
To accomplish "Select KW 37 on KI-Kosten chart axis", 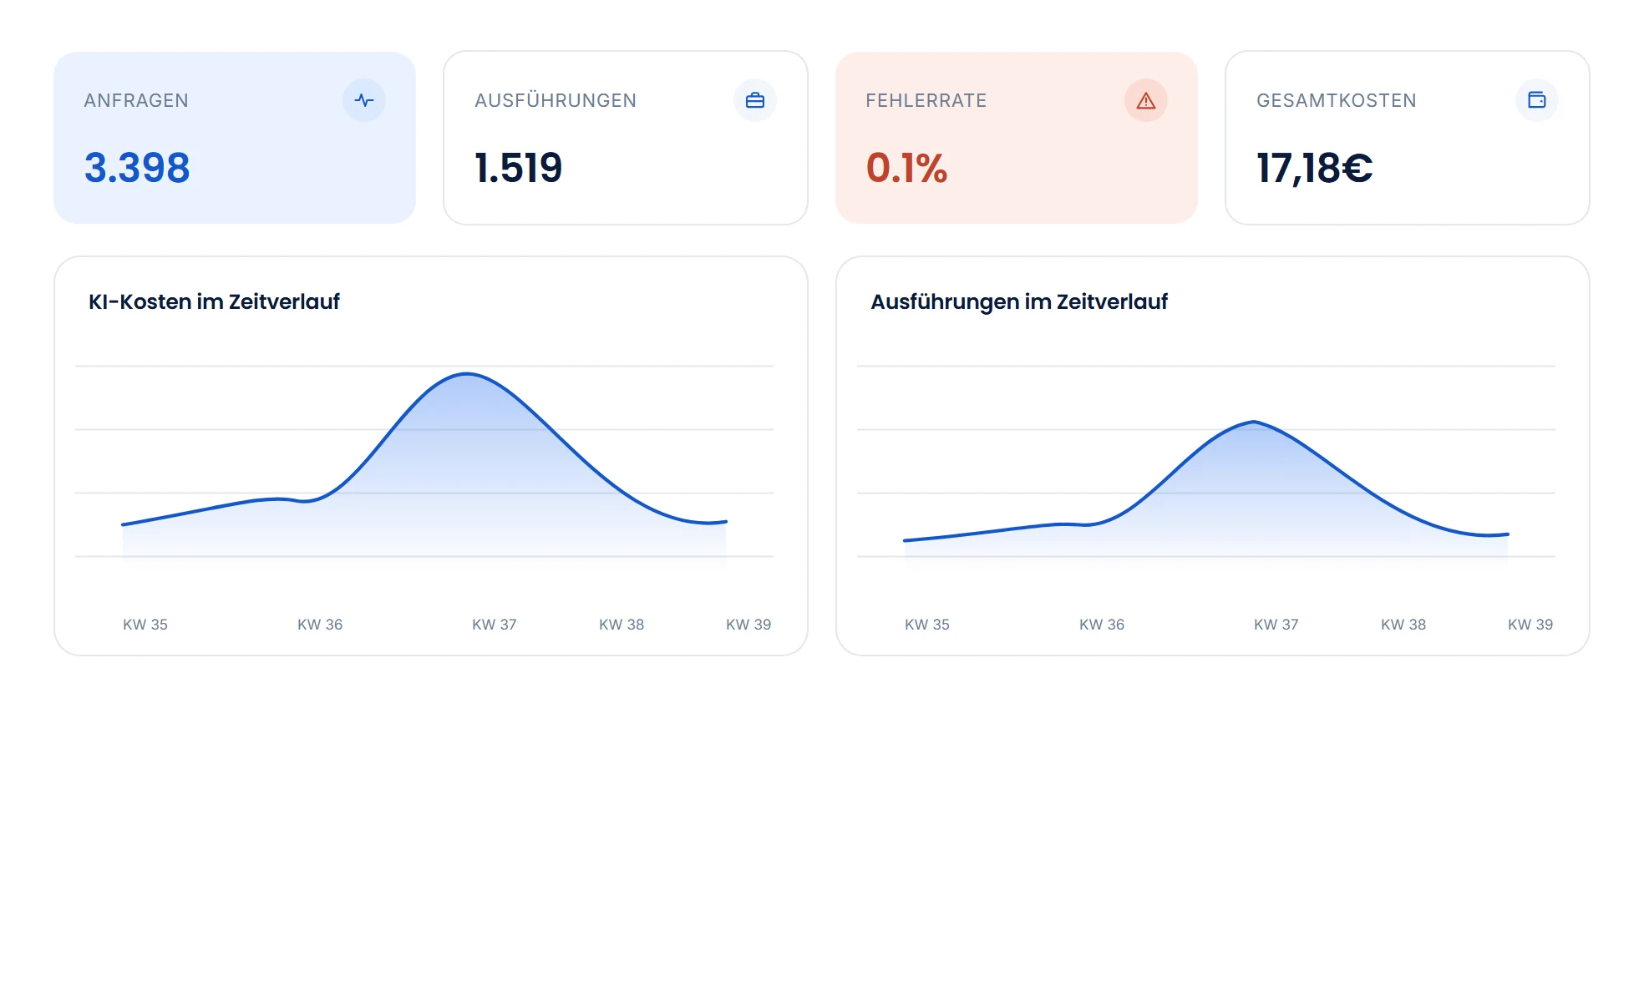I will click(495, 625).
